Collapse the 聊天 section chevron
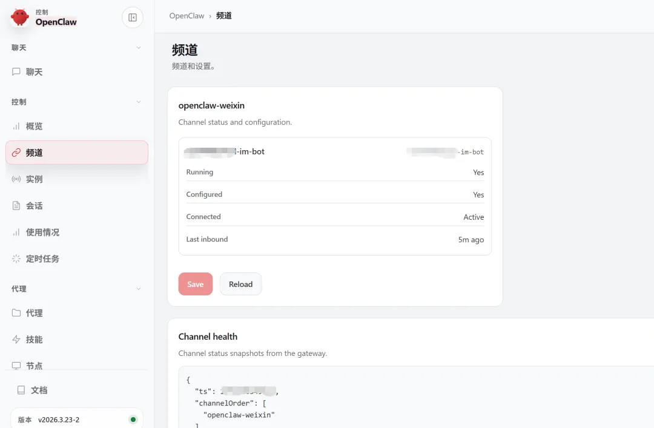The image size is (654, 428). (139, 48)
